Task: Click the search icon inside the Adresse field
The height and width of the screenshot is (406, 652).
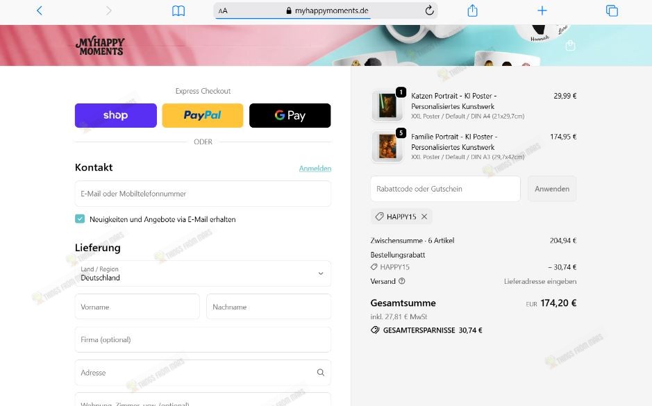Action: (321, 373)
